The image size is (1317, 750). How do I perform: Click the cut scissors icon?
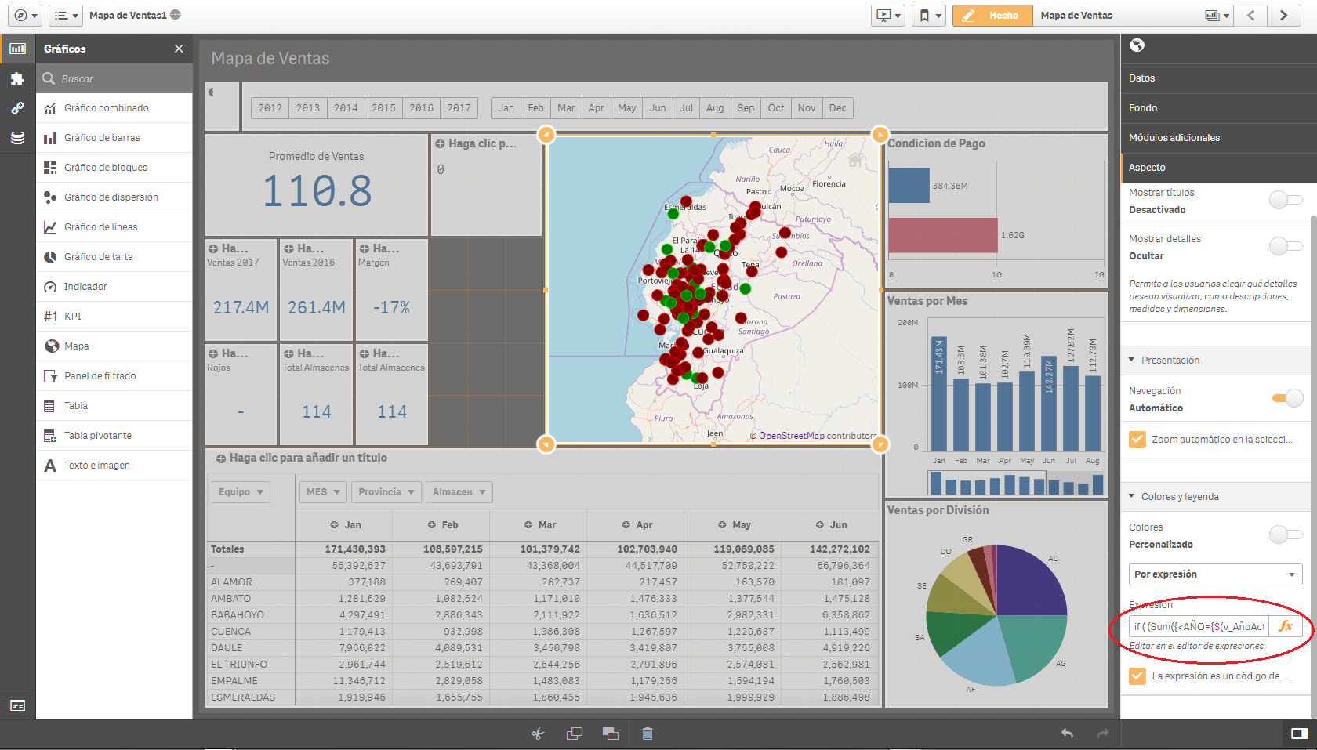coord(538,734)
